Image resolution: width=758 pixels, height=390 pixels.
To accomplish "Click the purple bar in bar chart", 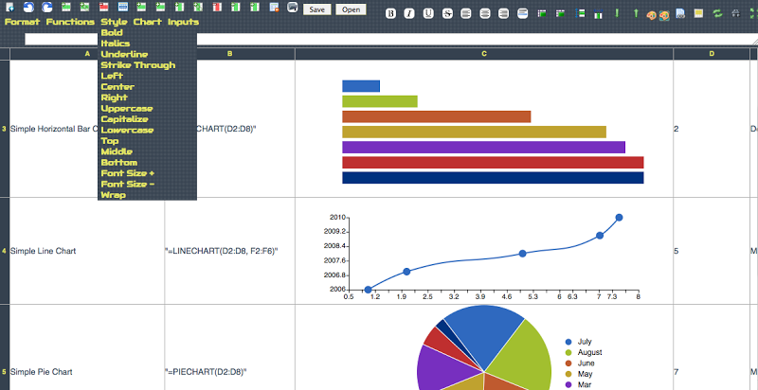I will point(483,147).
